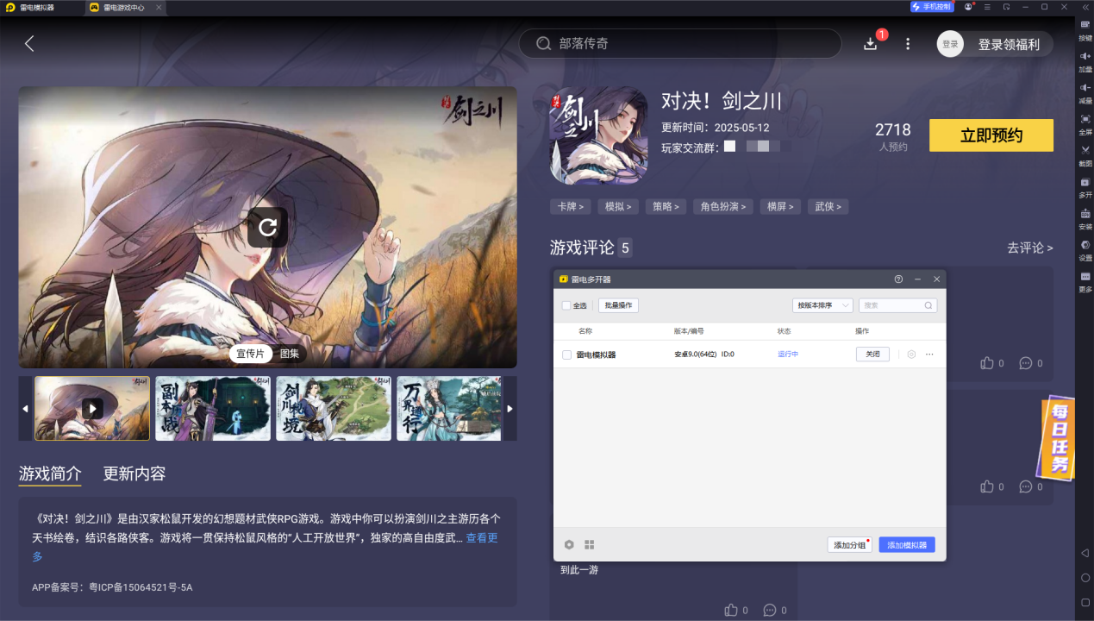Click the 立即预约 pre-register button
This screenshot has width=1094, height=621.
point(991,135)
